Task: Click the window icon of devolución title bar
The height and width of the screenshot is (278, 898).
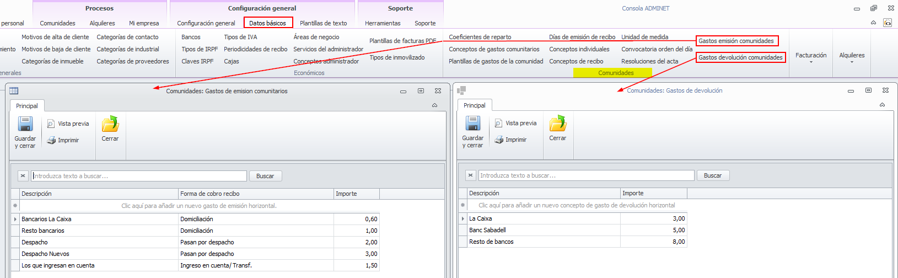Action: pos(461,90)
